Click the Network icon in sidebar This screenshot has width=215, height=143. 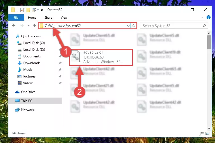click(x=17, y=110)
